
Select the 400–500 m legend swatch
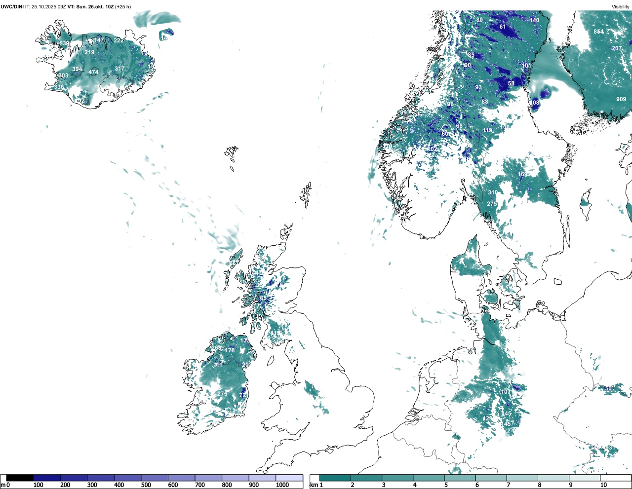[x=128, y=478]
